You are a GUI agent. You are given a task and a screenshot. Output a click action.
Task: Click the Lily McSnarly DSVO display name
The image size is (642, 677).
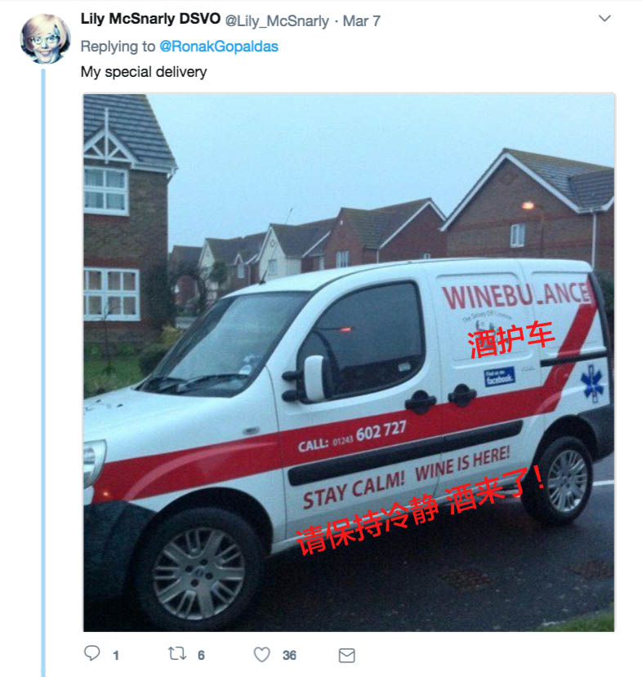(150, 19)
